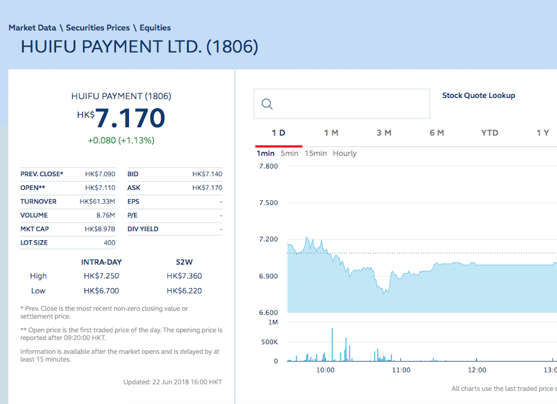The height and width of the screenshot is (404, 557).
Task: Open the Stock Quote Lookup link
Action: (478, 96)
